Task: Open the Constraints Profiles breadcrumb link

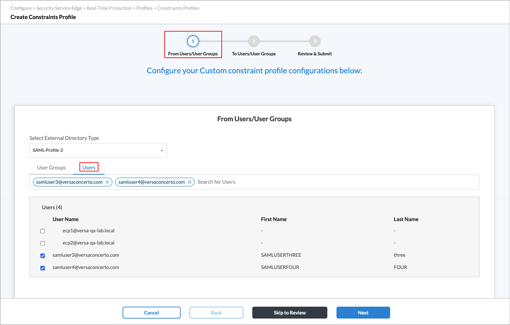Action: point(178,8)
